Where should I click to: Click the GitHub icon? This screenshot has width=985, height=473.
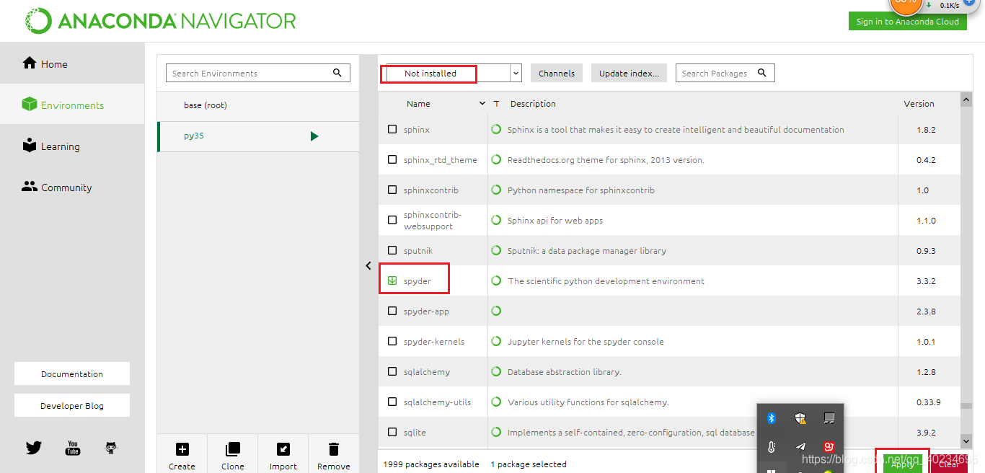click(110, 448)
